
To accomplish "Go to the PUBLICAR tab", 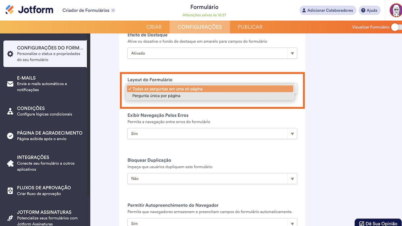I will pyautogui.click(x=250, y=27).
